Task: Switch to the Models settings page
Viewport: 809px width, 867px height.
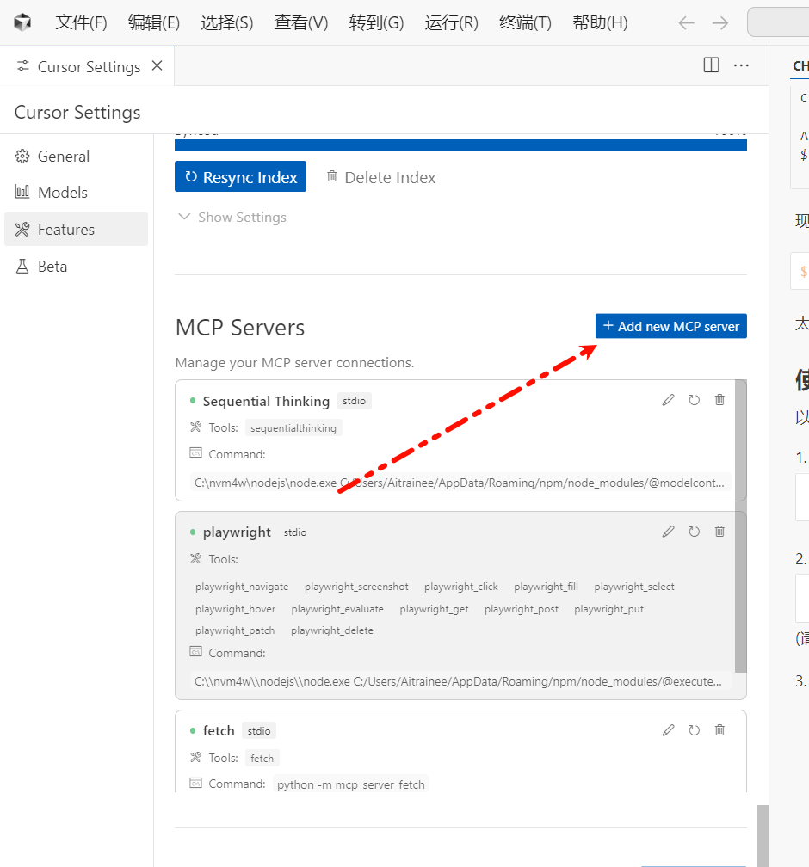Action: [x=62, y=193]
